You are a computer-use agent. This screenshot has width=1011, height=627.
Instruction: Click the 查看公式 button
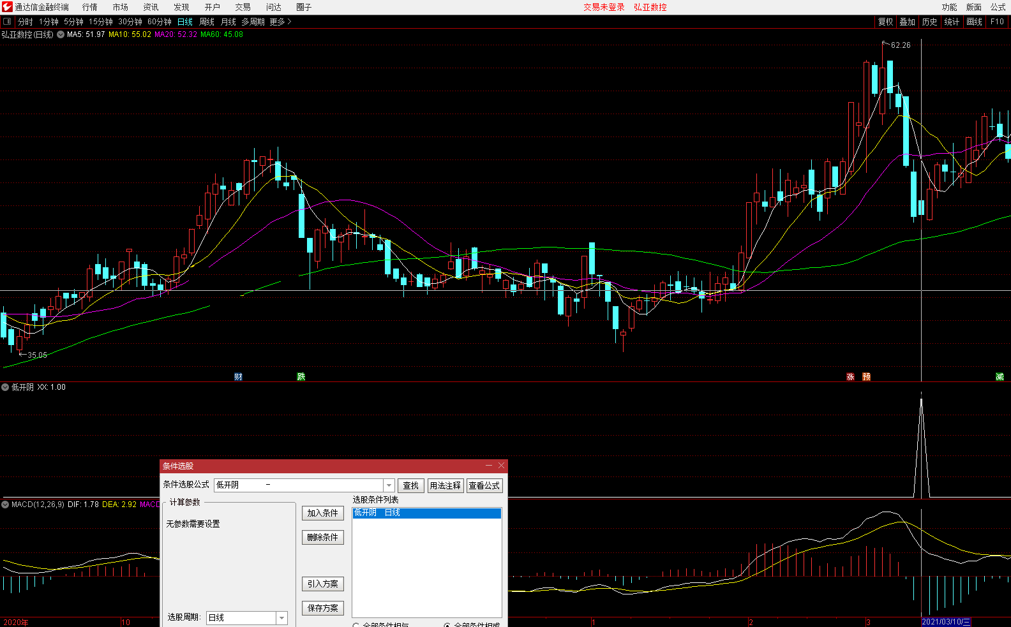(x=484, y=485)
